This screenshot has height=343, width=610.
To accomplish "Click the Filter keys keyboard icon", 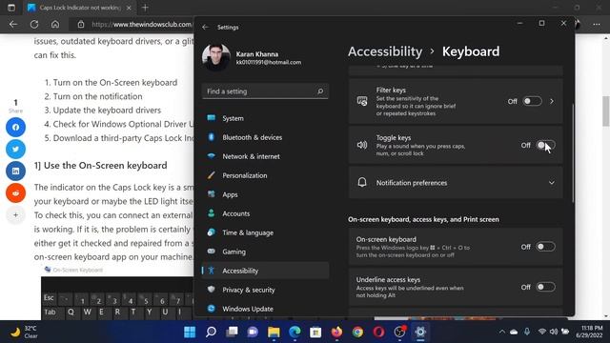I will pos(362,101).
